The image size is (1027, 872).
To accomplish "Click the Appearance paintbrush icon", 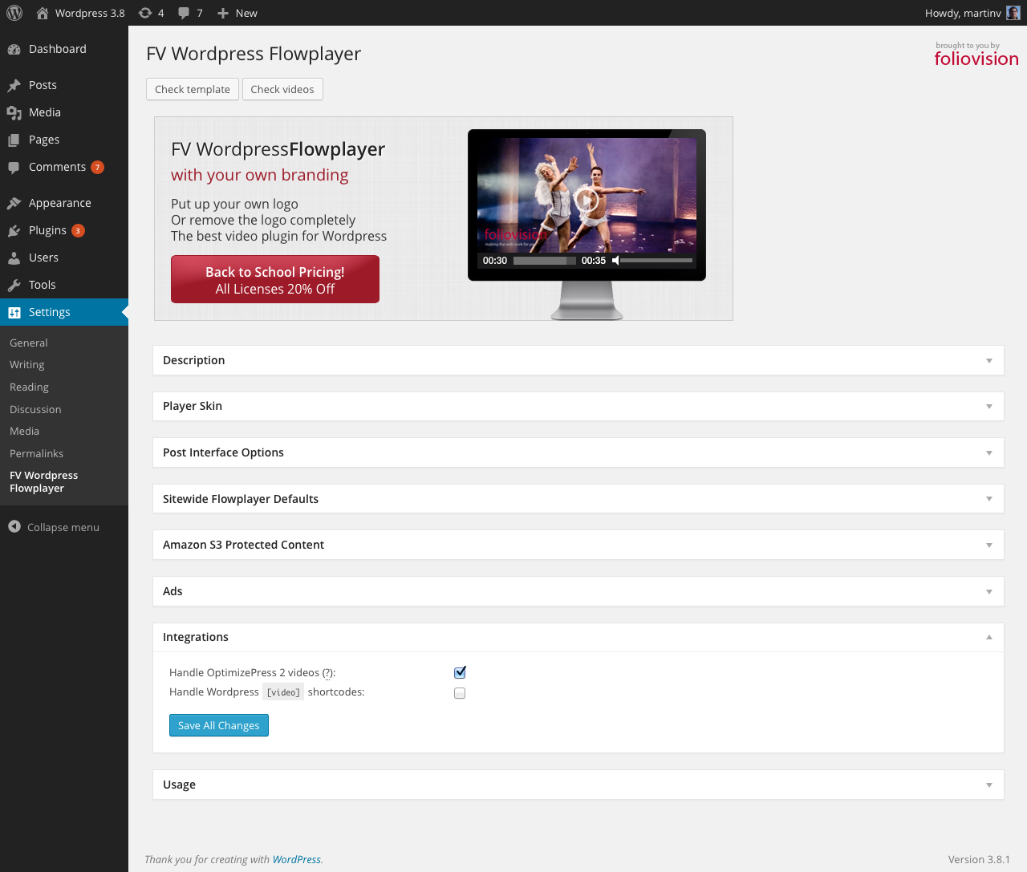I will point(14,203).
